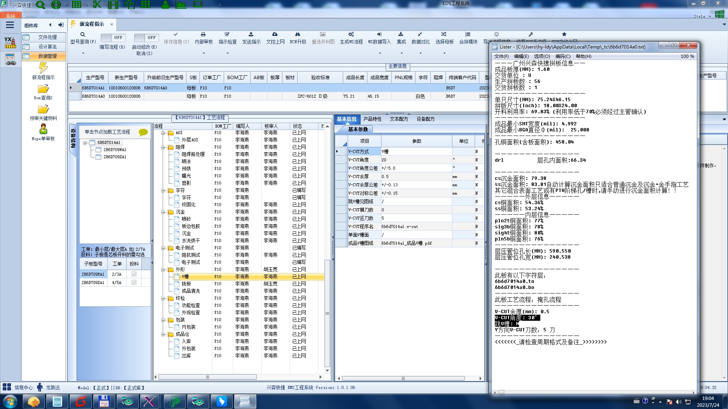Switch to the 产品特性 tab
The height and width of the screenshot is (409, 728).
point(372,119)
